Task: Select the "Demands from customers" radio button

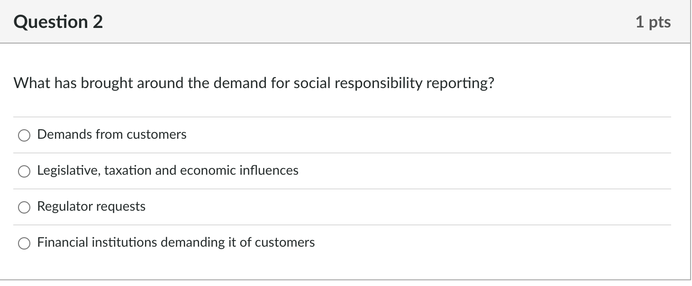Action: [24, 136]
